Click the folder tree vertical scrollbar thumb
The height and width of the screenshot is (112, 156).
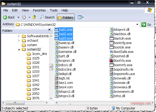[x=51, y=67]
